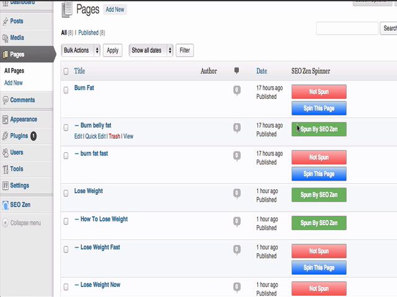The image size is (397, 297).
Task: Check the burn fat fast row checkbox
Action: point(66,155)
